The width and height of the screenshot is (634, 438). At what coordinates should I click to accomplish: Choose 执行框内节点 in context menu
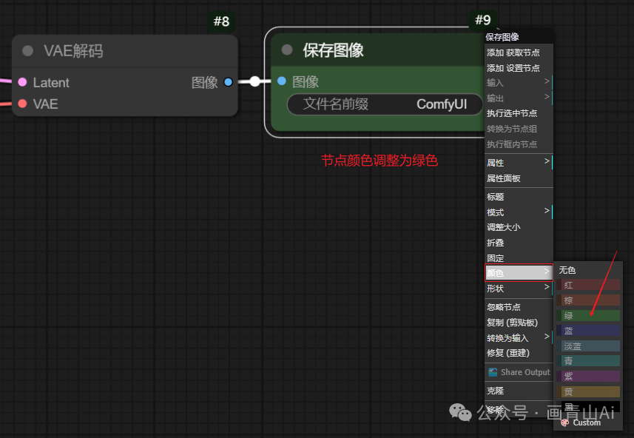point(519,144)
